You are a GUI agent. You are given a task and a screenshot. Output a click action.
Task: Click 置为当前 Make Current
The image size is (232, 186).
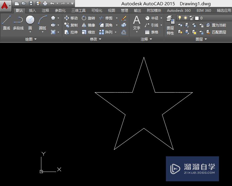(x=216, y=25)
